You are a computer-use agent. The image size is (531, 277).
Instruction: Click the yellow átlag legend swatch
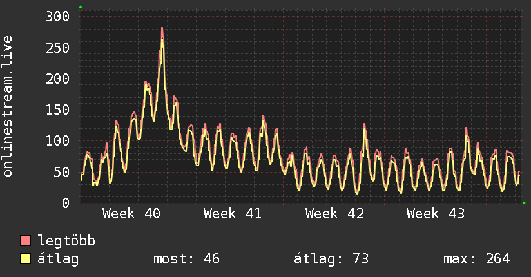coord(25,259)
